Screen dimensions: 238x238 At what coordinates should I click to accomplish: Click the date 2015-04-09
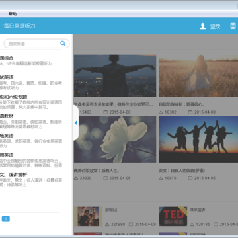pyautogui.click(x=145, y=224)
